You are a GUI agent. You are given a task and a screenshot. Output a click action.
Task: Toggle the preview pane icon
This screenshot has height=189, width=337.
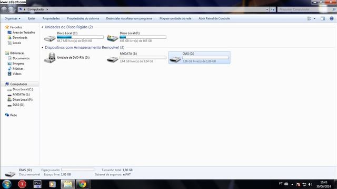pyautogui.click(x=323, y=18)
